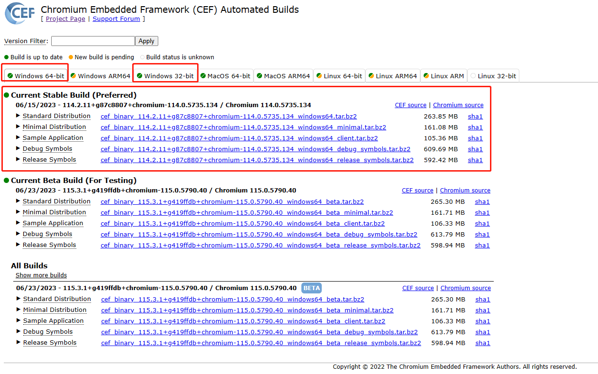Switch to the Windows ARM64 tab

coord(100,76)
